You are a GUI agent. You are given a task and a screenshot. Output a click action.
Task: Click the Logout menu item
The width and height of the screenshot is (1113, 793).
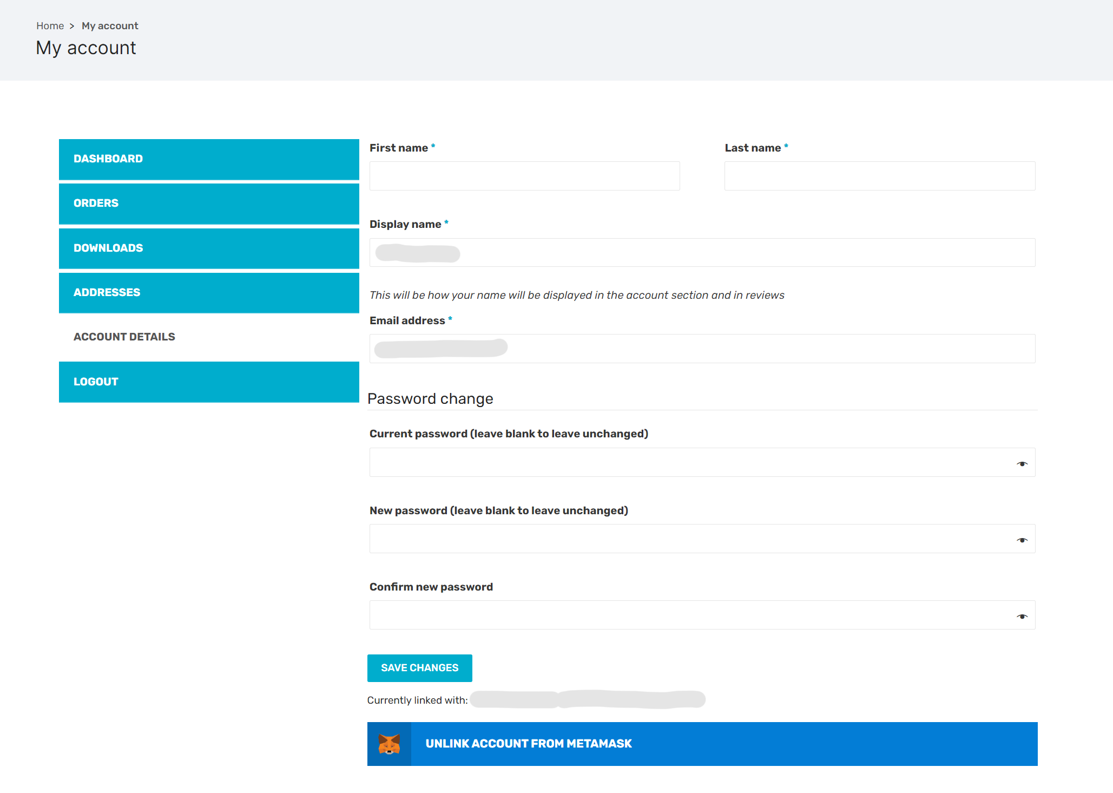pyautogui.click(x=209, y=382)
